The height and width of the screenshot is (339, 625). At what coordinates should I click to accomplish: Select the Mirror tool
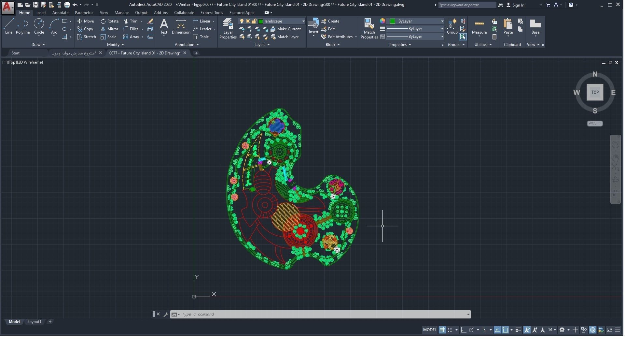109,29
